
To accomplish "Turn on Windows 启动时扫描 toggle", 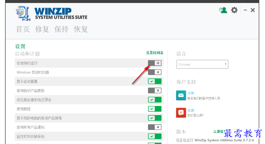I will 155,72.
